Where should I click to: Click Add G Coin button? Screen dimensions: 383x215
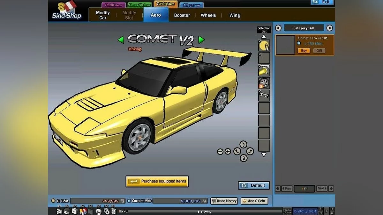(254, 201)
